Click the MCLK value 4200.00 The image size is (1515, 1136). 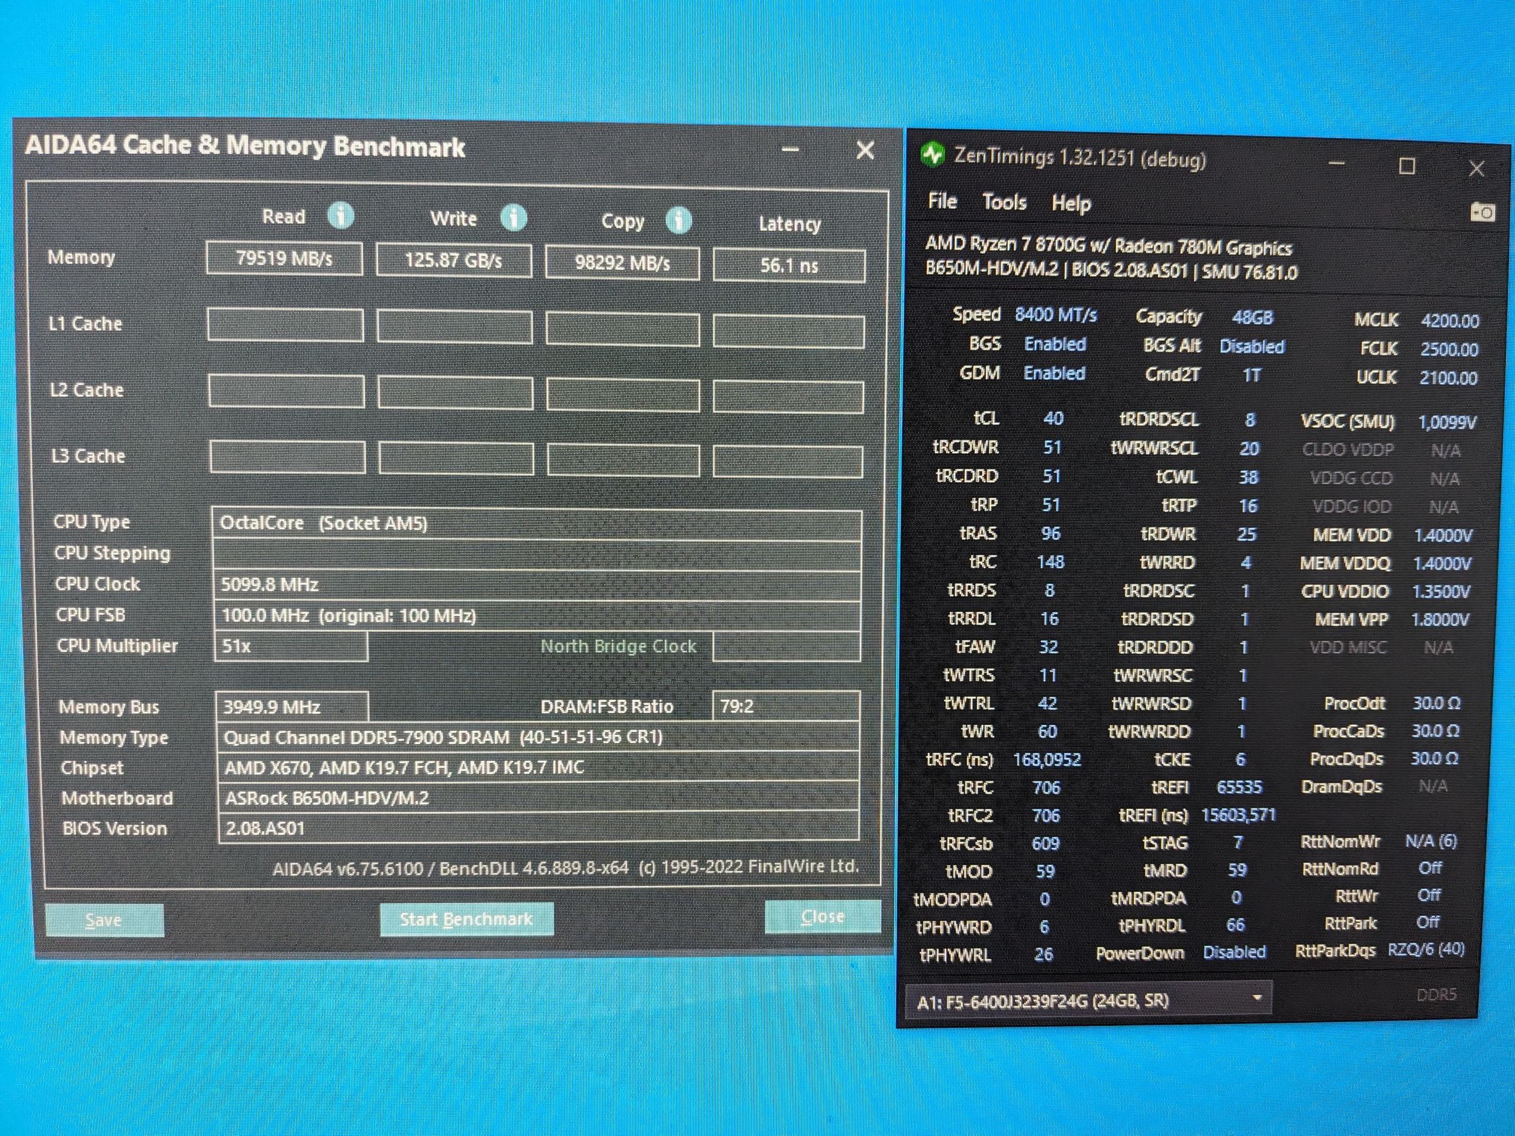[x=1450, y=321]
